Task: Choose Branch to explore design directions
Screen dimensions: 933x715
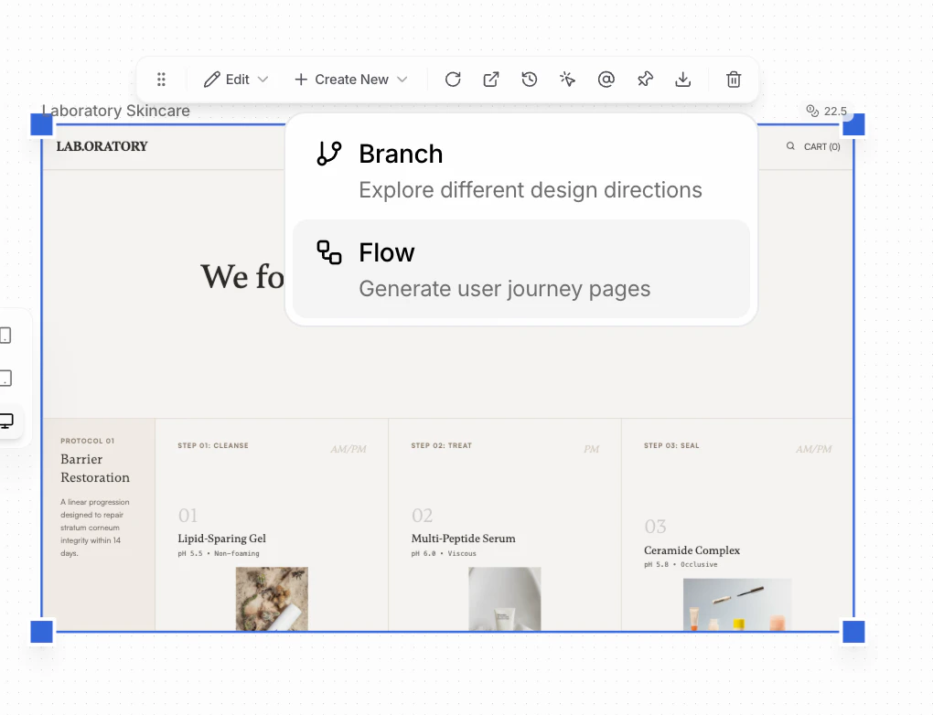Action: click(x=521, y=169)
